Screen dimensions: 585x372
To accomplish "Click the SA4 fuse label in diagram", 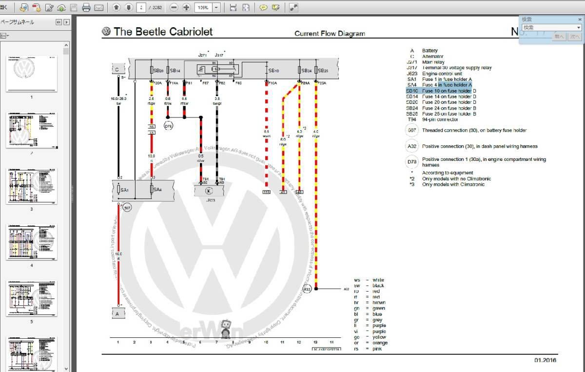I will click(157, 190).
